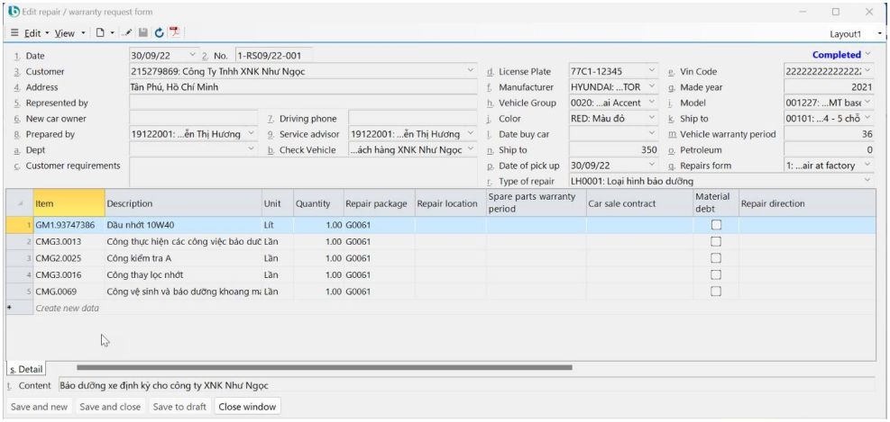Expand the License Plate dropdown
The image size is (890, 422).
[652, 71]
